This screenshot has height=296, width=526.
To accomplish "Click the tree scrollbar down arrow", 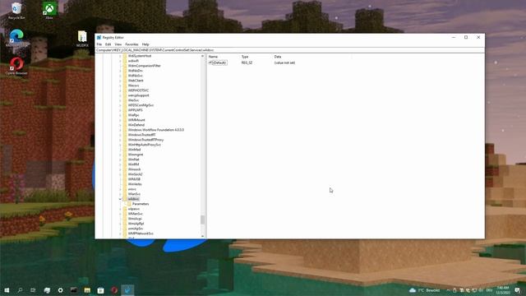I will pos(202,236).
